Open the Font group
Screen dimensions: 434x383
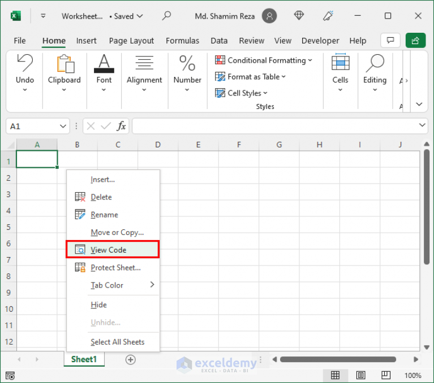tap(104, 73)
